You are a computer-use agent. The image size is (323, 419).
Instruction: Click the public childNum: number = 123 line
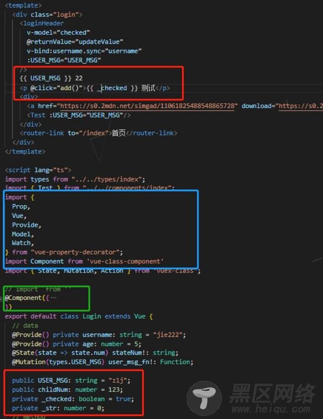click(x=68, y=390)
